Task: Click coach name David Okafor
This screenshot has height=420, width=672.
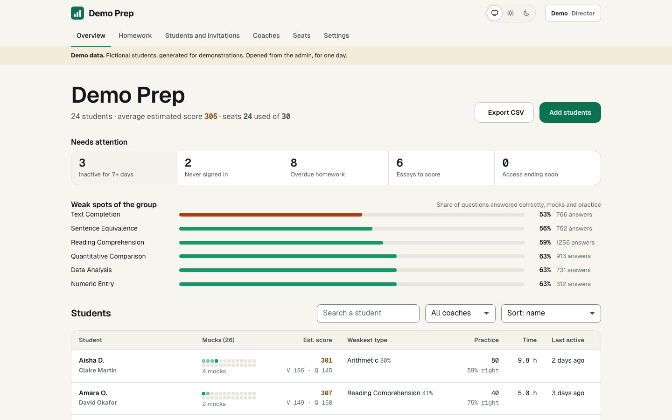Action: [98, 403]
